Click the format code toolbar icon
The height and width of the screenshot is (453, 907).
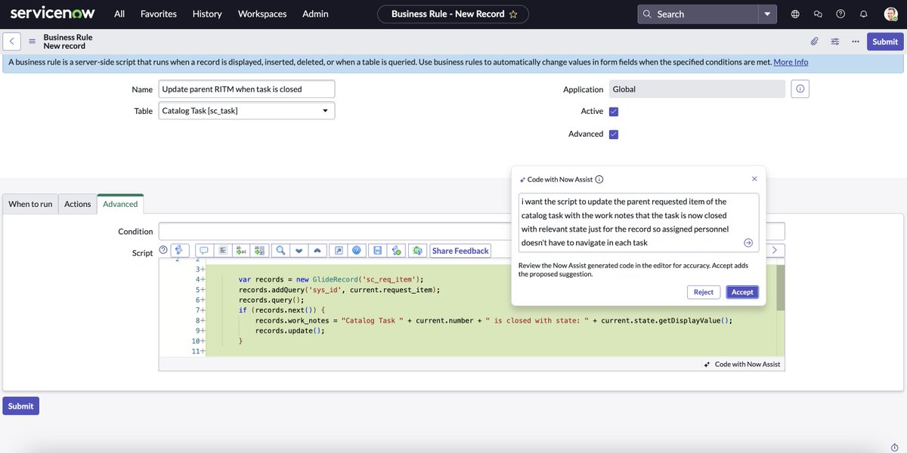(x=223, y=251)
